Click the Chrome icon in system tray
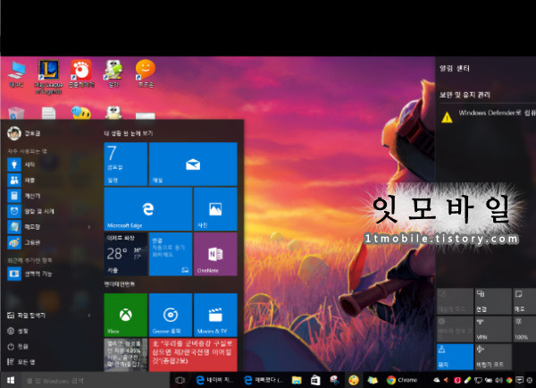This screenshot has height=388, width=536. pyautogui.click(x=509, y=380)
